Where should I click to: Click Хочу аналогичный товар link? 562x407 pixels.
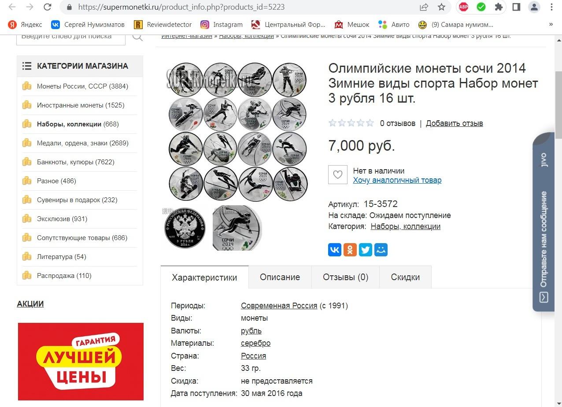click(x=397, y=180)
